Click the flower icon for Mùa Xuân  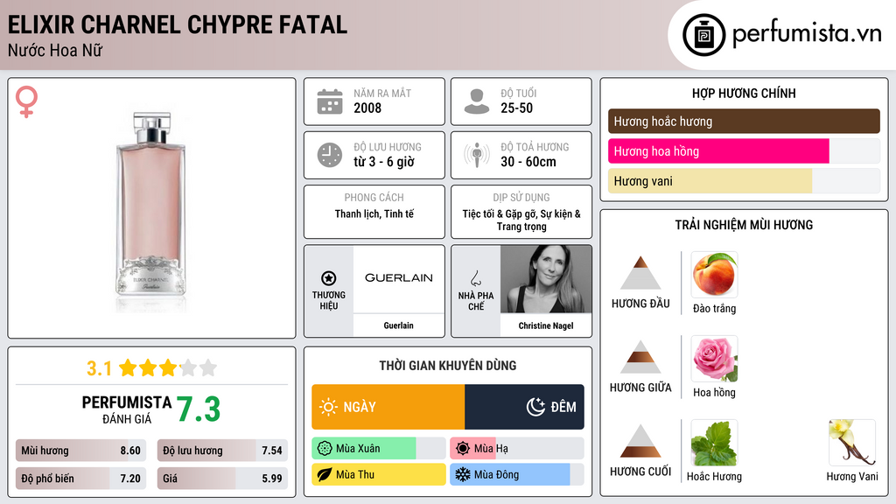click(x=324, y=449)
